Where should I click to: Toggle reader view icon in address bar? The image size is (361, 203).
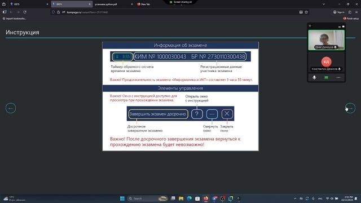pos(301,12)
